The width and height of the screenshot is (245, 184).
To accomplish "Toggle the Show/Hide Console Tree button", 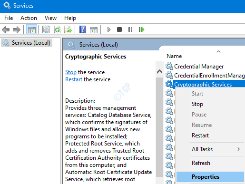I will 31,29.
